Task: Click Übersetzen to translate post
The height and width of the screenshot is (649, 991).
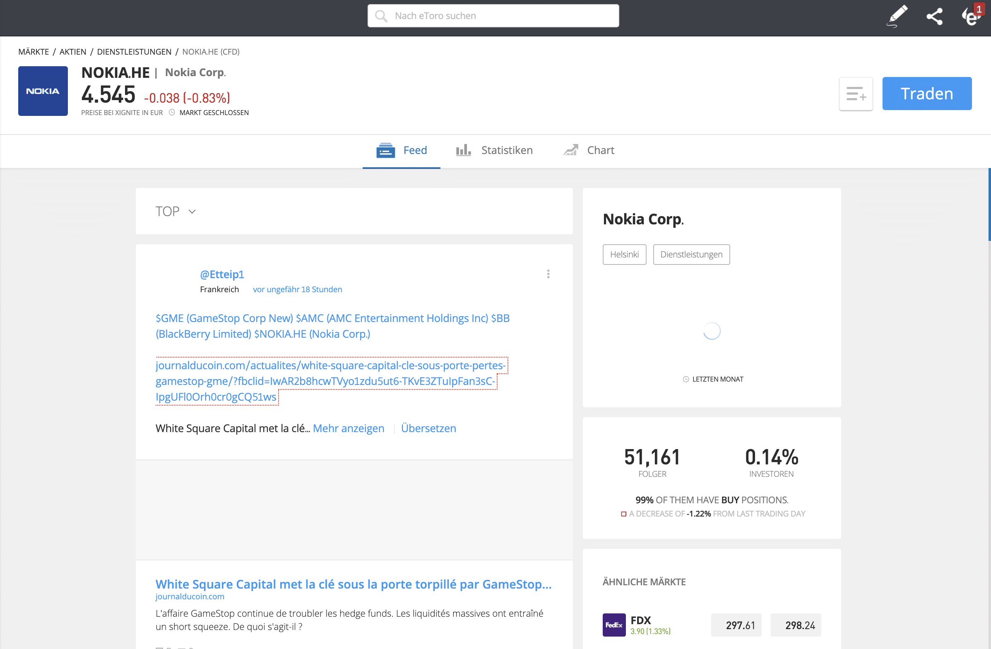Action: (428, 428)
